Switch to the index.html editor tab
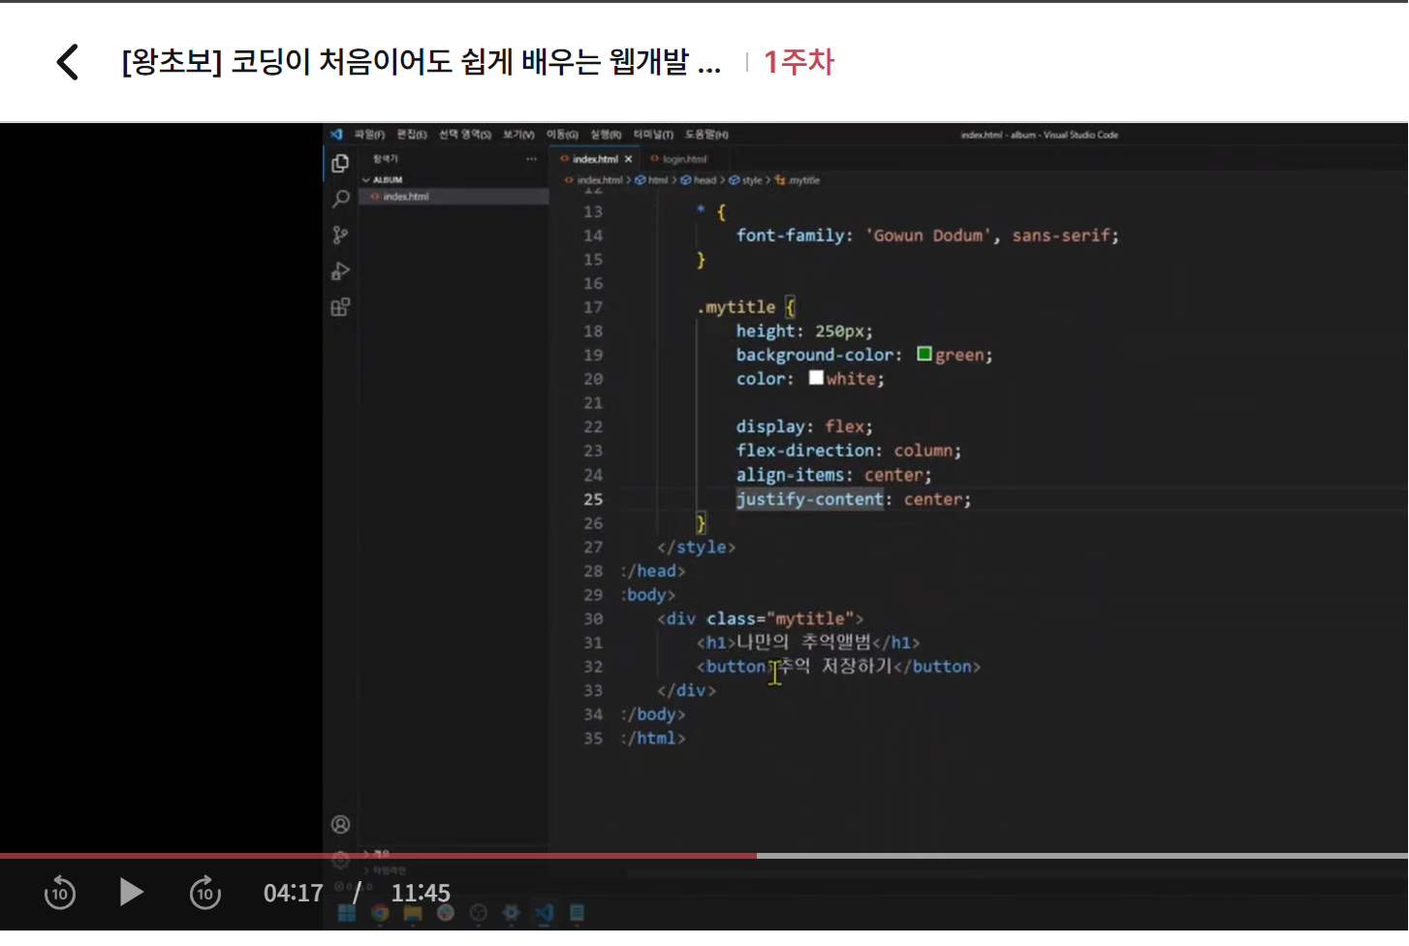The width and height of the screenshot is (1409, 946). pos(594,159)
